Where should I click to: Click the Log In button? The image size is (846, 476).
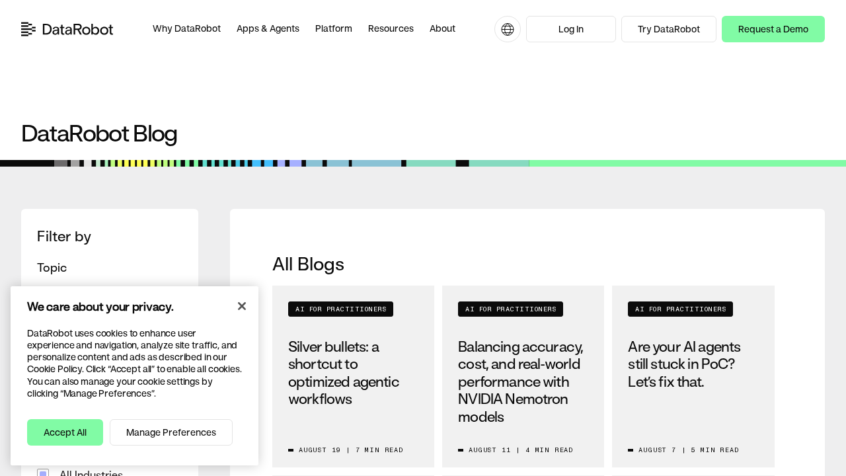click(x=571, y=29)
